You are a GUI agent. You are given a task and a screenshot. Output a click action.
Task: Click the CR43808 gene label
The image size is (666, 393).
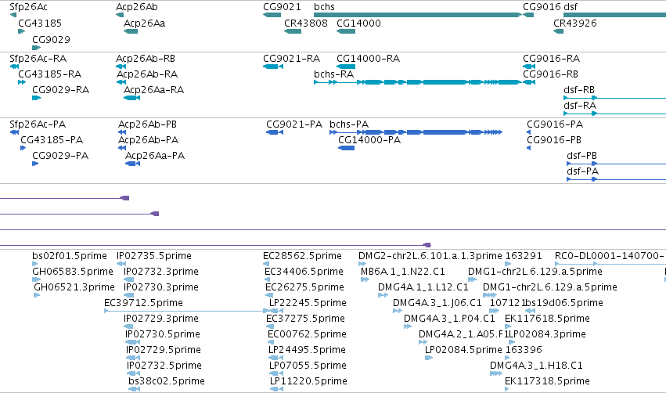coord(306,23)
